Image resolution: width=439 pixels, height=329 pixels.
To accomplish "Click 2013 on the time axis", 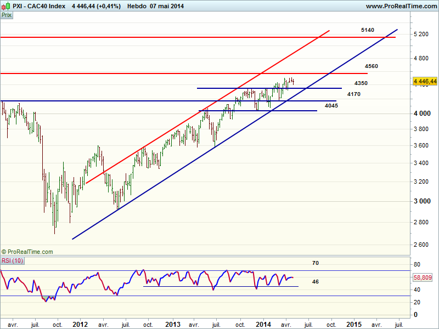I will (x=172, y=324).
